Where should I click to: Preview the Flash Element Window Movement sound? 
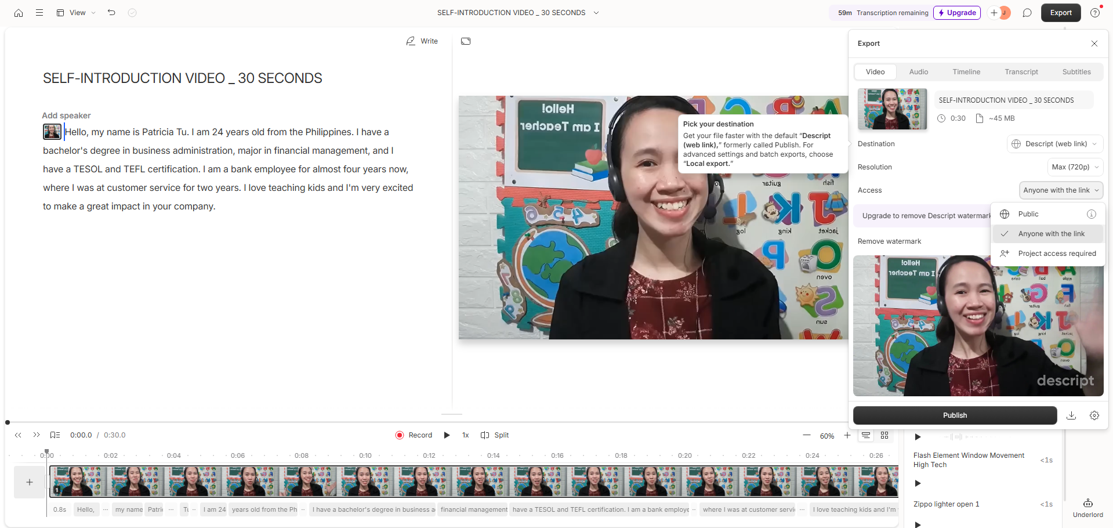[x=918, y=483]
